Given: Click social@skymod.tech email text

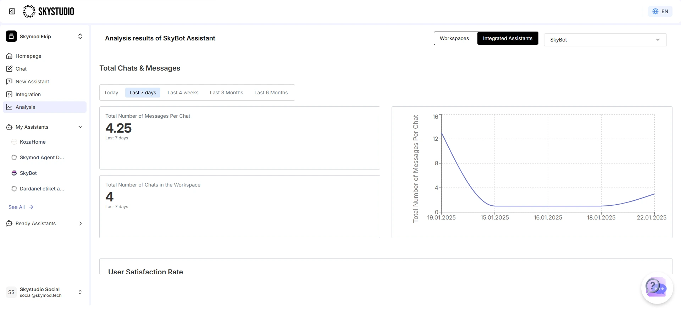Looking at the screenshot, I should [41, 295].
